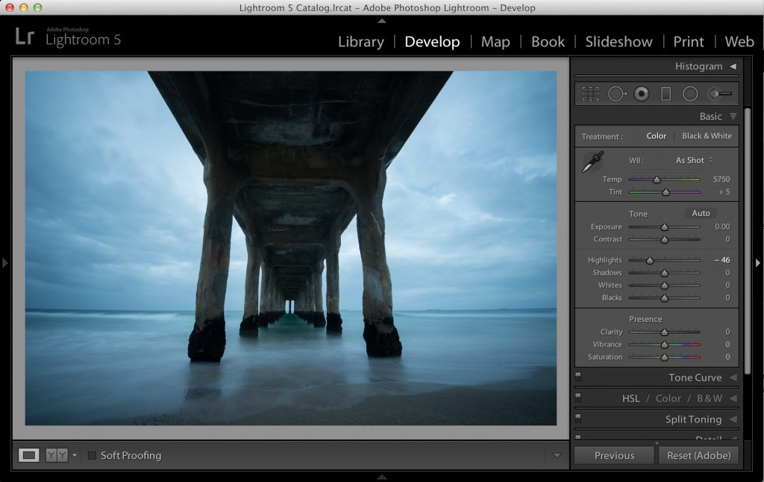Show the top module panel arrow

coord(382,21)
